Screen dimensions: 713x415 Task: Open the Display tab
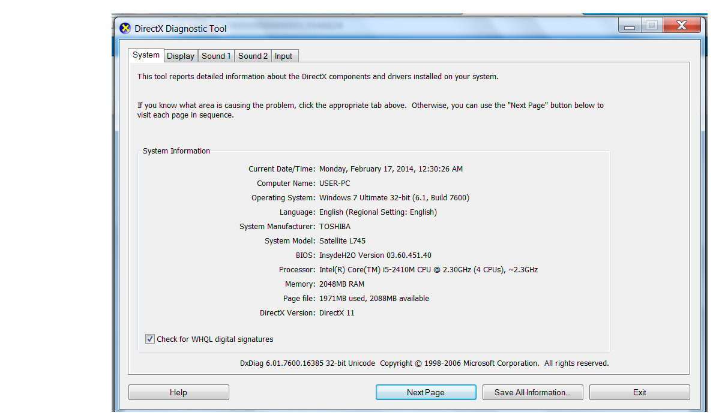tap(181, 56)
